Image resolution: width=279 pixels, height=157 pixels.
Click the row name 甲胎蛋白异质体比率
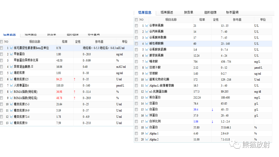click(26, 60)
